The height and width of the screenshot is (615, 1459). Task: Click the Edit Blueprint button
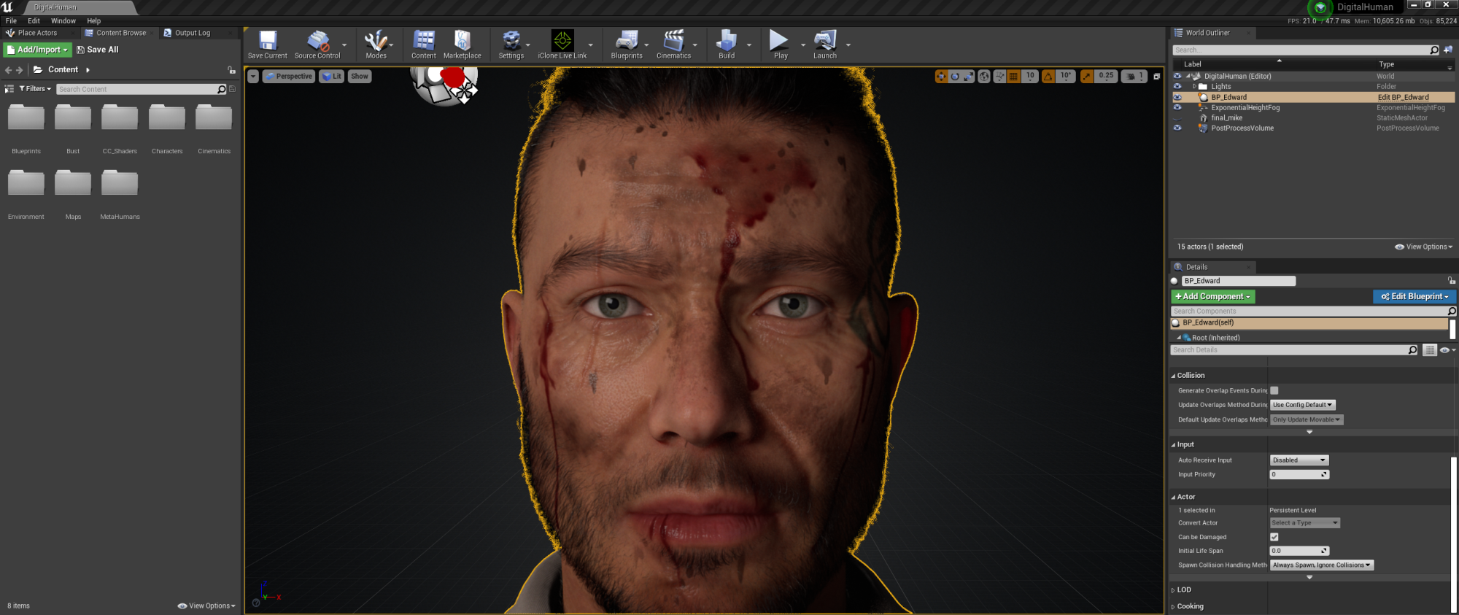pyautogui.click(x=1415, y=296)
